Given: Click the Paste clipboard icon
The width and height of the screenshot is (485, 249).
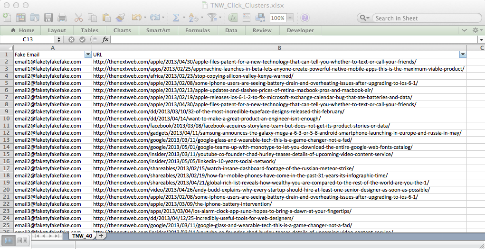Looking at the screenshot, I should 106,18.
